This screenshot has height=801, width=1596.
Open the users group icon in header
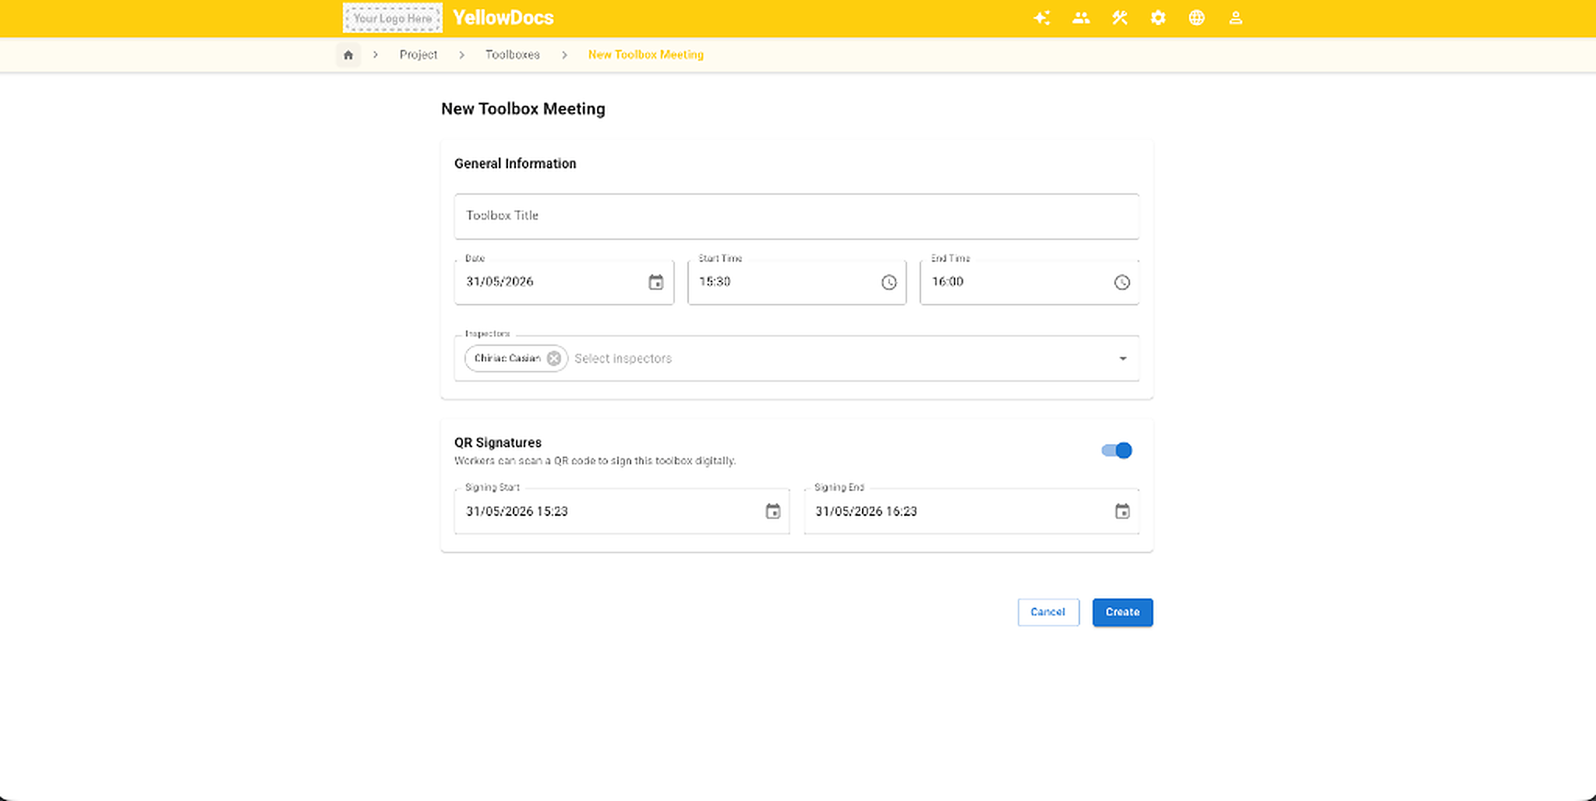(1081, 18)
